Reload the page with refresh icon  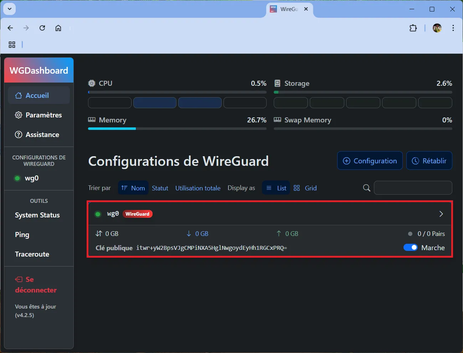42,28
